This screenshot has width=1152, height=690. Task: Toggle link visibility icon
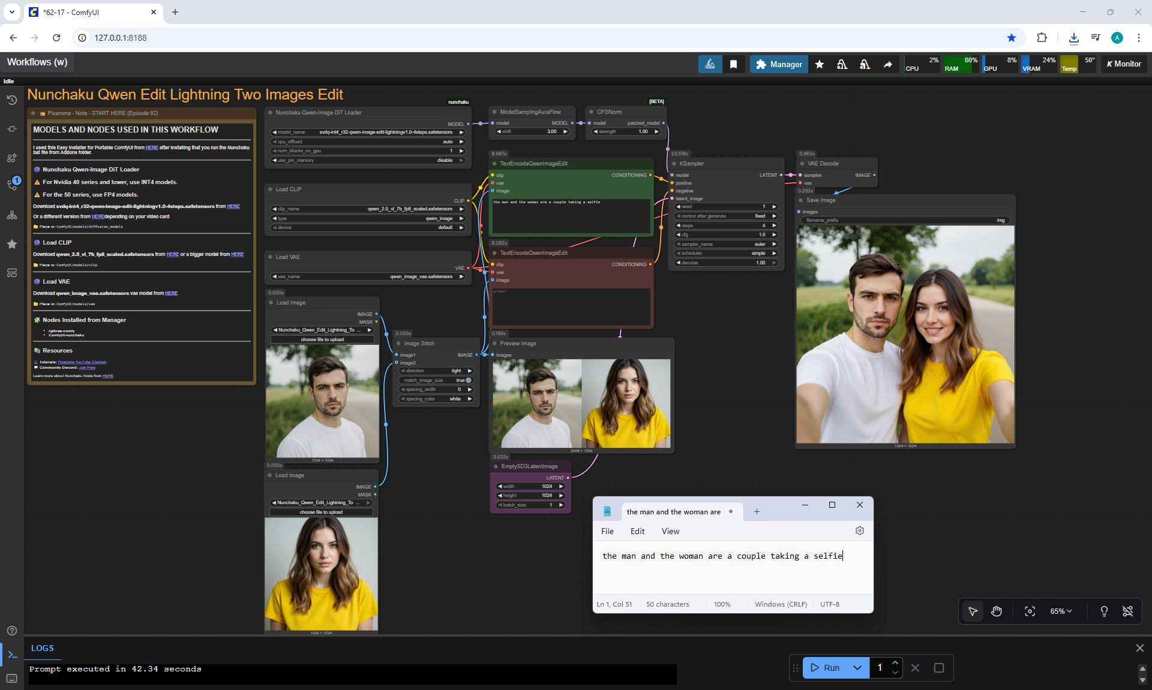[1127, 611]
